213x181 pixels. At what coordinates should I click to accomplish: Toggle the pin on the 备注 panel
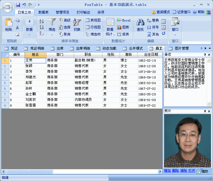coord(205,55)
